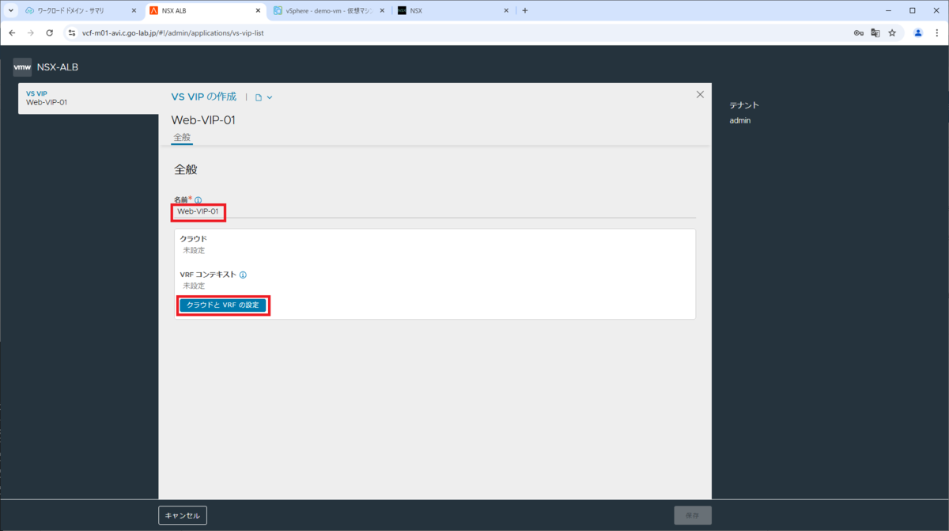The width and height of the screenshot is (949, 531).
Task: Click the VRF コンテキスト info icon
Action: (x=243, y=275)
